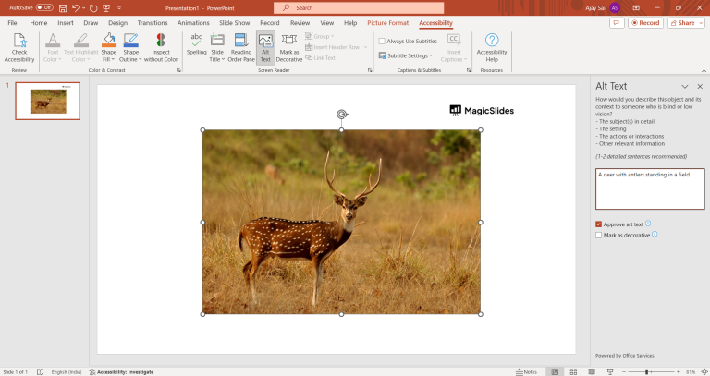Viewport: 710px width, 376px height.
Task: Select the deer picture on the slide
Action: click(x=341, y=222)
